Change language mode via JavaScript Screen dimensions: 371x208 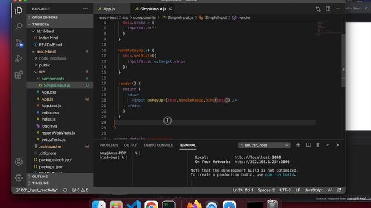[x=314, y=190]
